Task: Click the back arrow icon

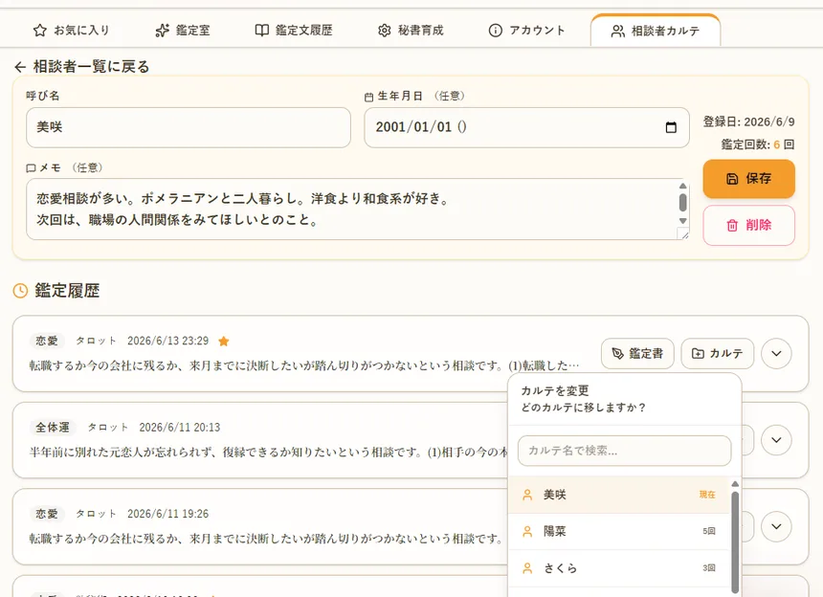Action: tap(20, 67)
